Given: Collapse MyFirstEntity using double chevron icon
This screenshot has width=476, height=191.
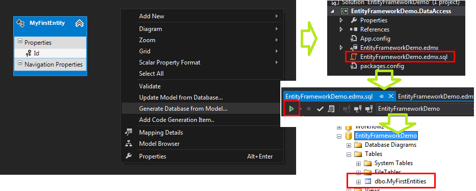Looking at the screenshot, I should click(x=79, y=23).
